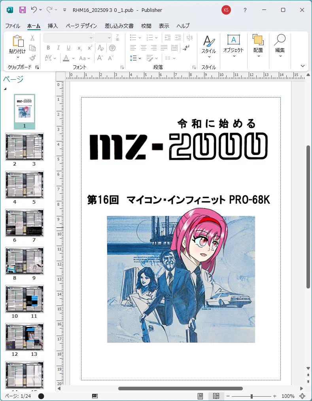The image size is (312, 401).
Task: Click the Format Painter brush icon
Action: click(32, 58)
